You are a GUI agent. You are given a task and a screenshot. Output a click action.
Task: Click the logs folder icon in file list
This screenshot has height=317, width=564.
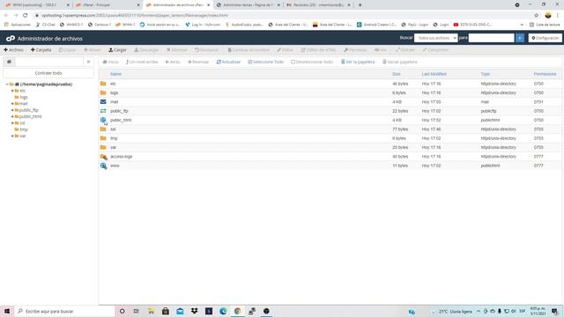(103, 92)
